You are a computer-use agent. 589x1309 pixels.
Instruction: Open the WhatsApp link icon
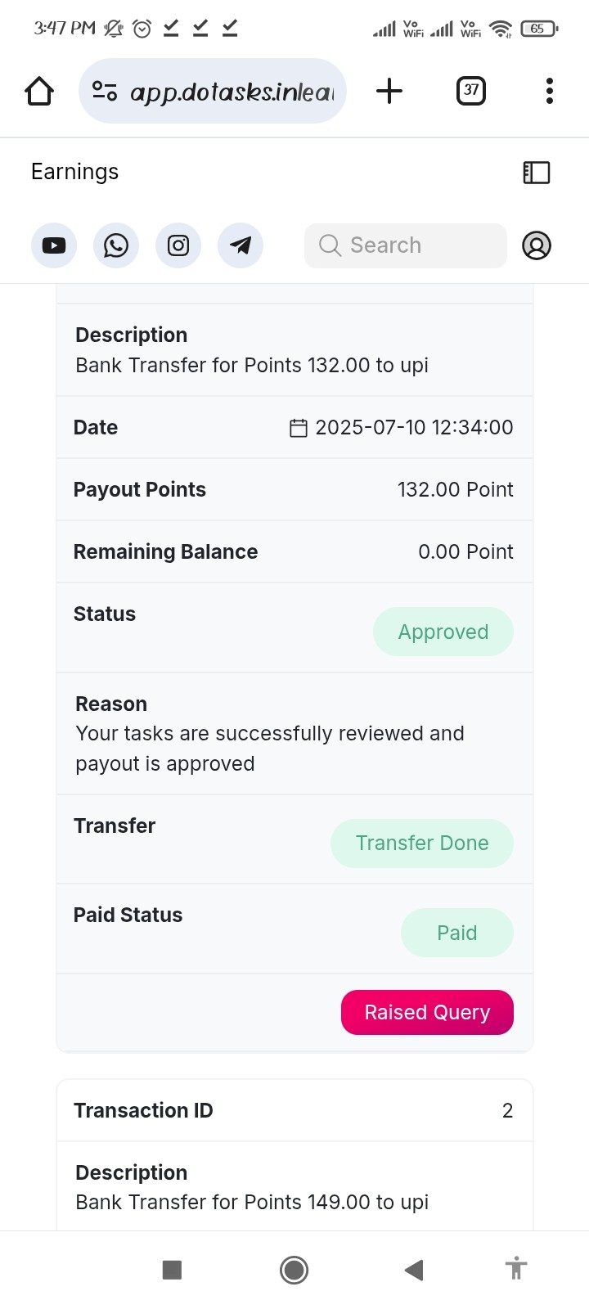pos(116,245)
